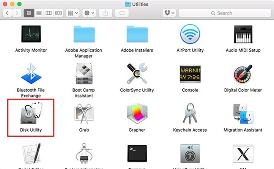
Task: Select the Grab scissors icon
Action: (84, 114)
